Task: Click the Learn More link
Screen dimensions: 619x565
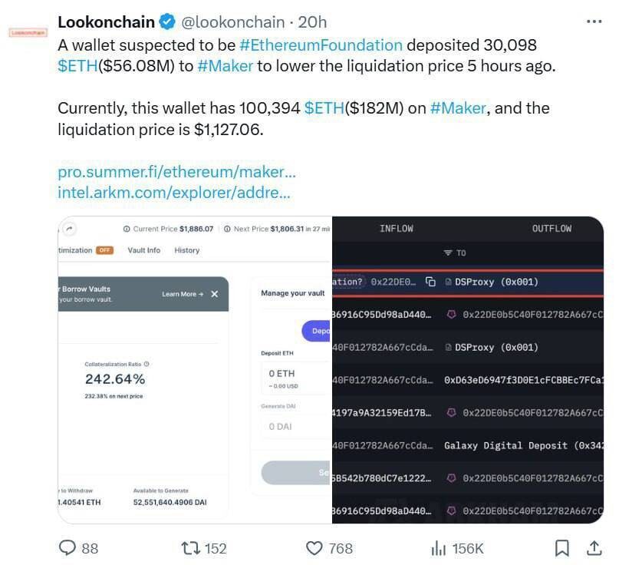Action: coord(182,294)
